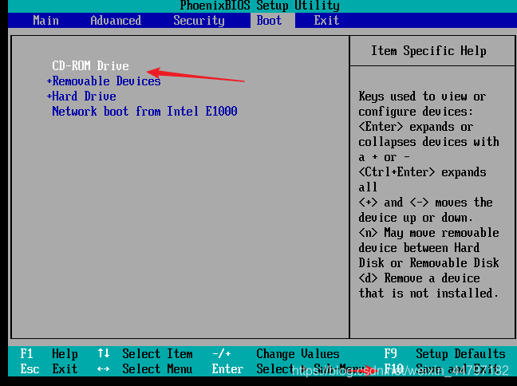Select the Hard Drive boot entry

point(84,96)
